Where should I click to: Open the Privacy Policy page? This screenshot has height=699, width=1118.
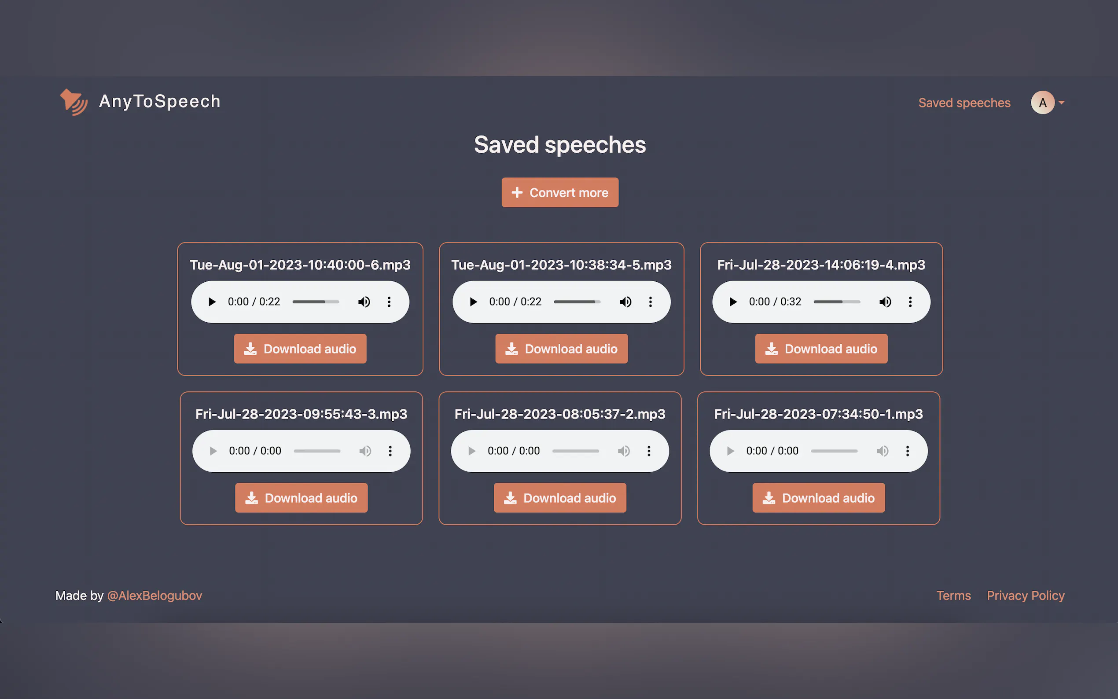pyautogui.click(x=1026, y=596)
